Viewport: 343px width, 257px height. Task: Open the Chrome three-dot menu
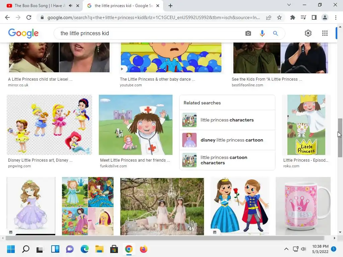[x=336, y=17]
